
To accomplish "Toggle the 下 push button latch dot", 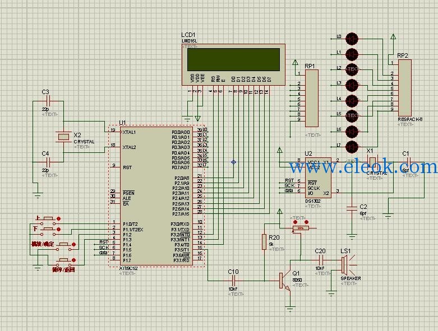I will coord(59,229).
